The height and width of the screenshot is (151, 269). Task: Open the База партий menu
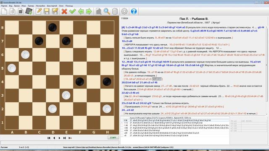click(52, 6)
